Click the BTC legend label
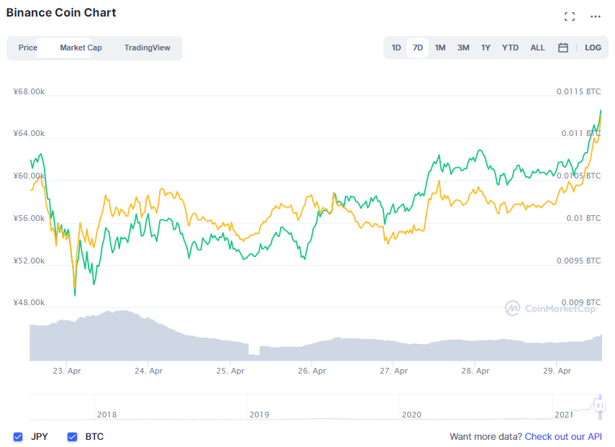 [x=94, y=436]
